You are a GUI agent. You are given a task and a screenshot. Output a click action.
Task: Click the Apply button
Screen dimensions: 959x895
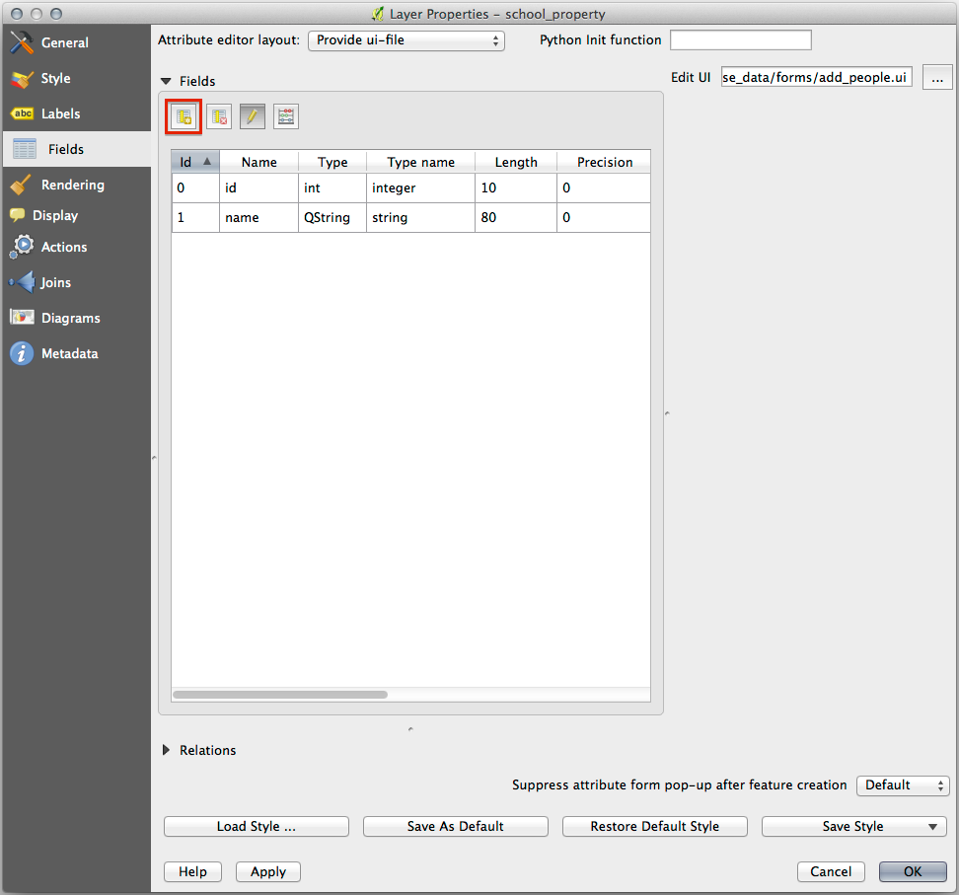pyautogui.click(x=268, y=871)
